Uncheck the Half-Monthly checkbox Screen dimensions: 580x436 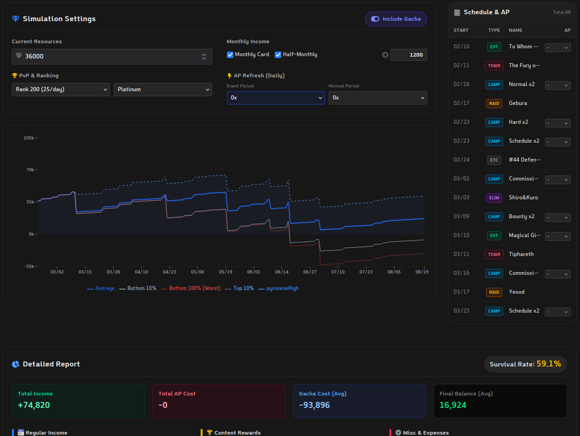(x=278, y=55)
